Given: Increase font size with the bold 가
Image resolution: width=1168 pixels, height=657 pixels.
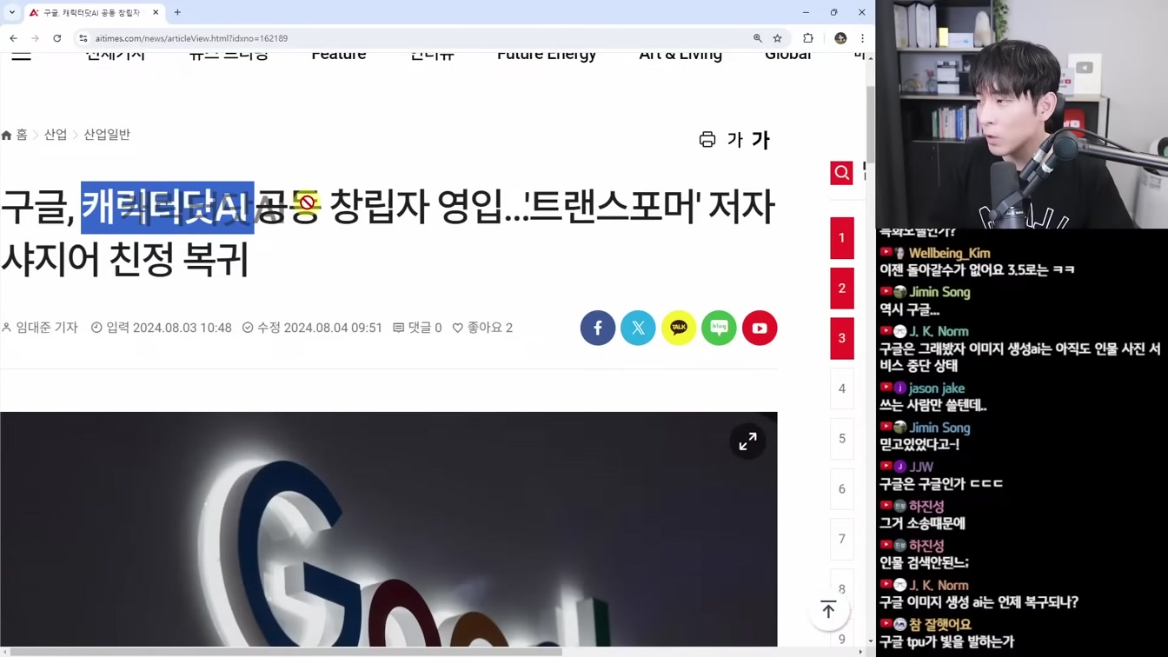Looking at the screenshot, I should tap(760, 140).
